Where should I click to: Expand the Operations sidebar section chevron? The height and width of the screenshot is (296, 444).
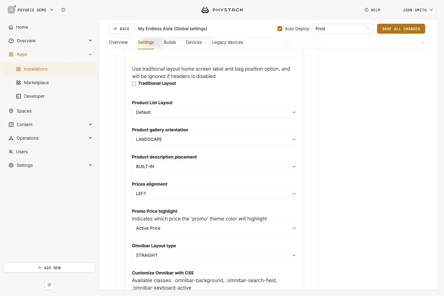coord(90,138)
